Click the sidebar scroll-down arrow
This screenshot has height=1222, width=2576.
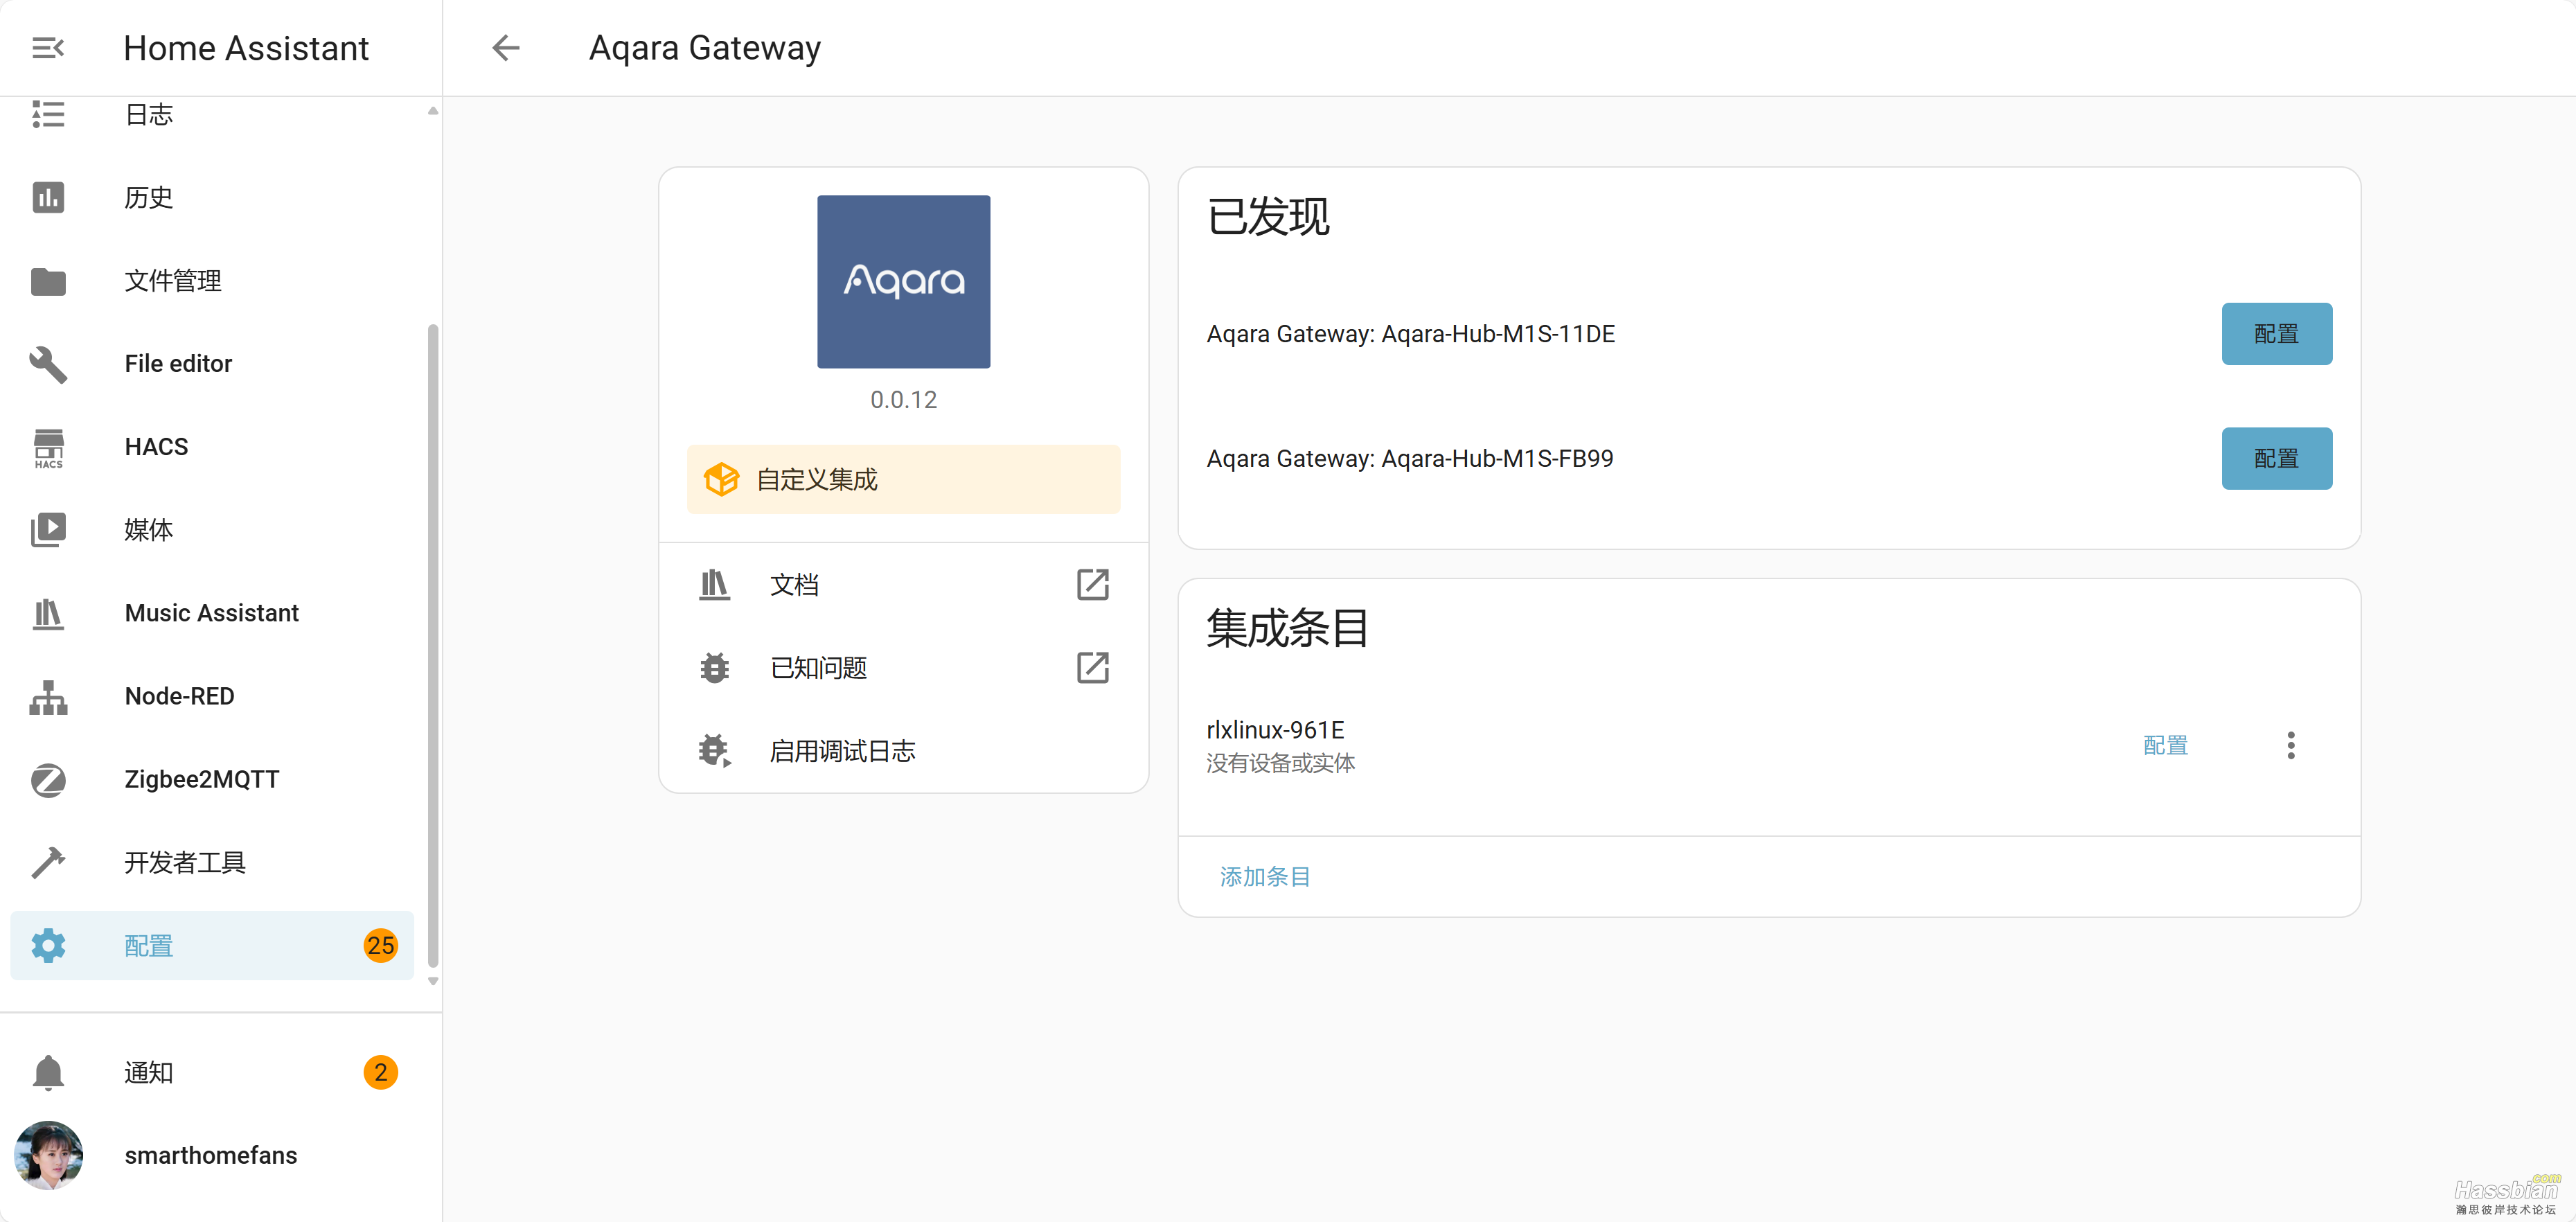pos(433,982)
